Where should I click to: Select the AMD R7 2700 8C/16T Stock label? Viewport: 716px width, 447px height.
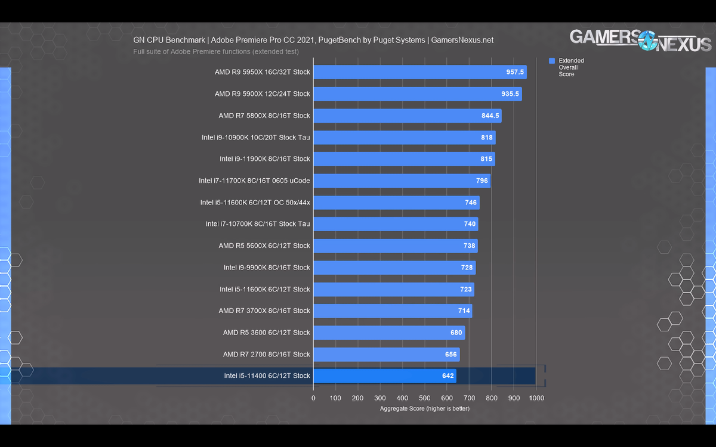tap(267, 354)
